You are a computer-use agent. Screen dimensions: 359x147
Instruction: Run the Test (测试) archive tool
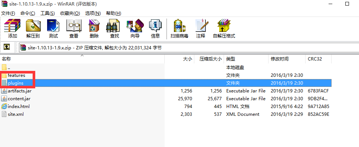click(53, 25)
